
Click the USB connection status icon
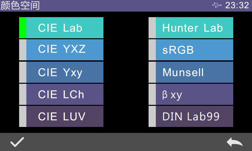(x=216, y=5)
